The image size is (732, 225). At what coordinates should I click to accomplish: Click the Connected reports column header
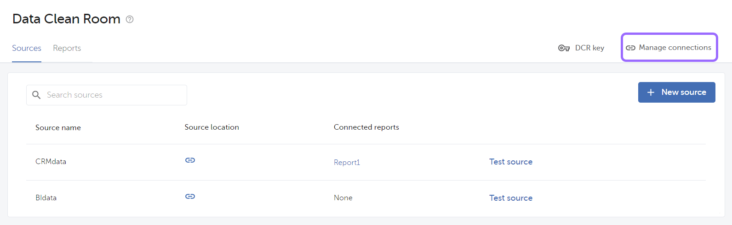tap(366, 127)
